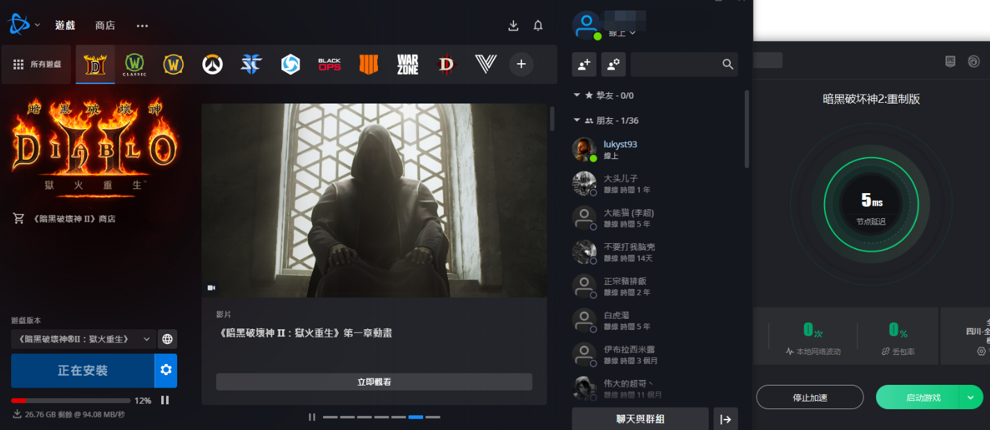Open the profile avatar

[x=586, y=24]
